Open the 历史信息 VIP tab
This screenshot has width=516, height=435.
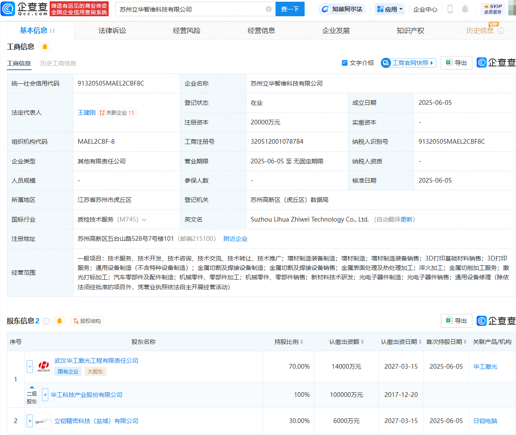coord(480,30)
